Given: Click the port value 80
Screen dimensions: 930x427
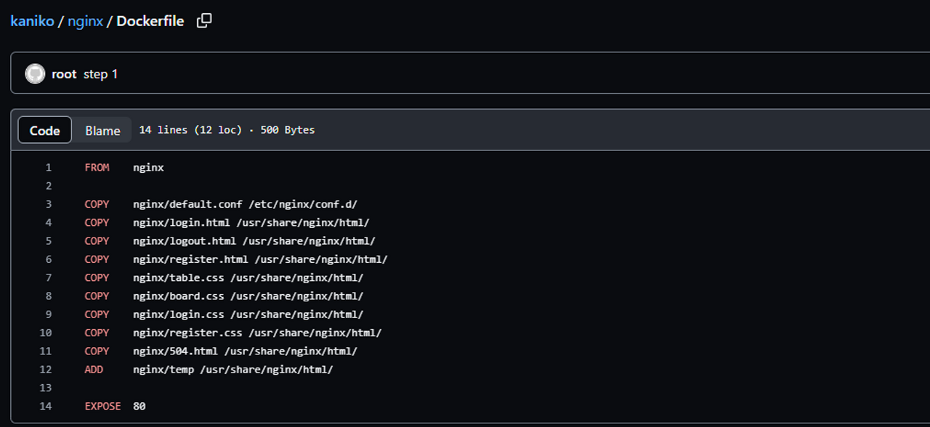Looking at the screenshot, I should coord(139,406).
